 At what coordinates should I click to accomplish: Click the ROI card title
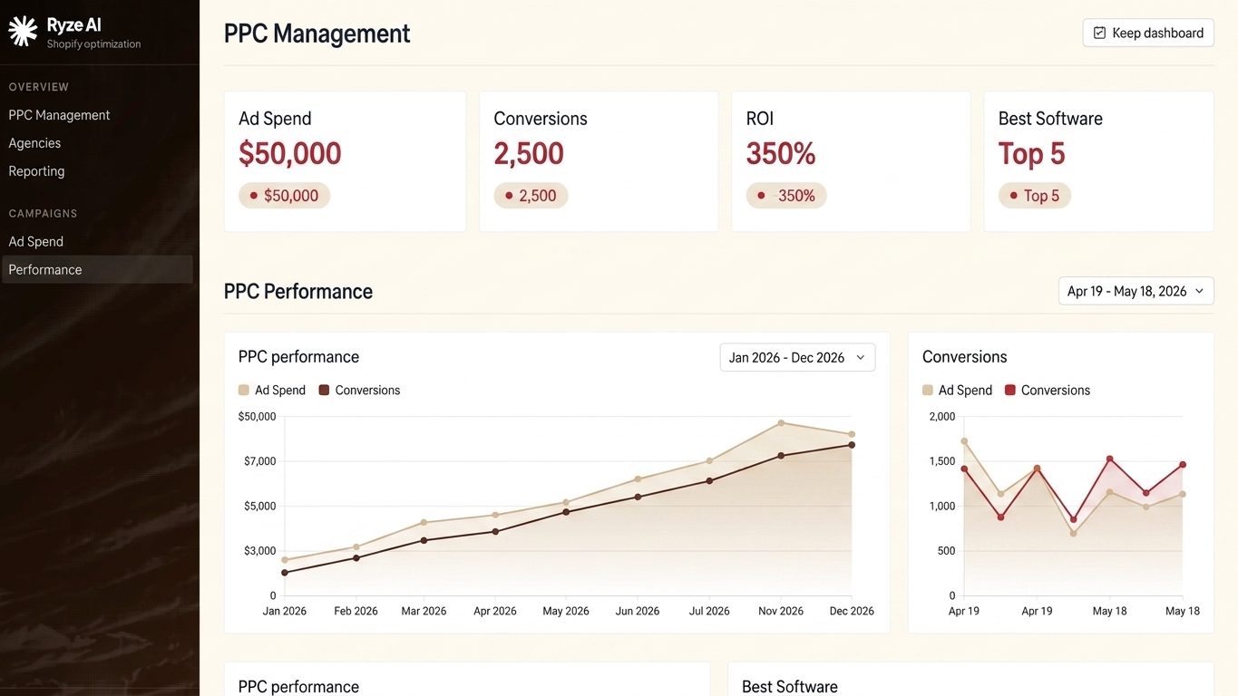(x=760, y=119)
